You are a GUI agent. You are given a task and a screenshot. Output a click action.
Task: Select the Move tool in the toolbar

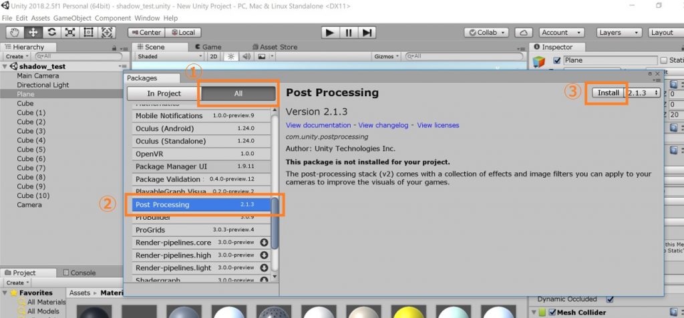[33, 32]
